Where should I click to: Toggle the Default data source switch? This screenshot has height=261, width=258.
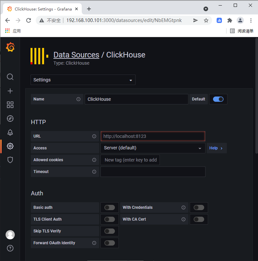[218, 99]
